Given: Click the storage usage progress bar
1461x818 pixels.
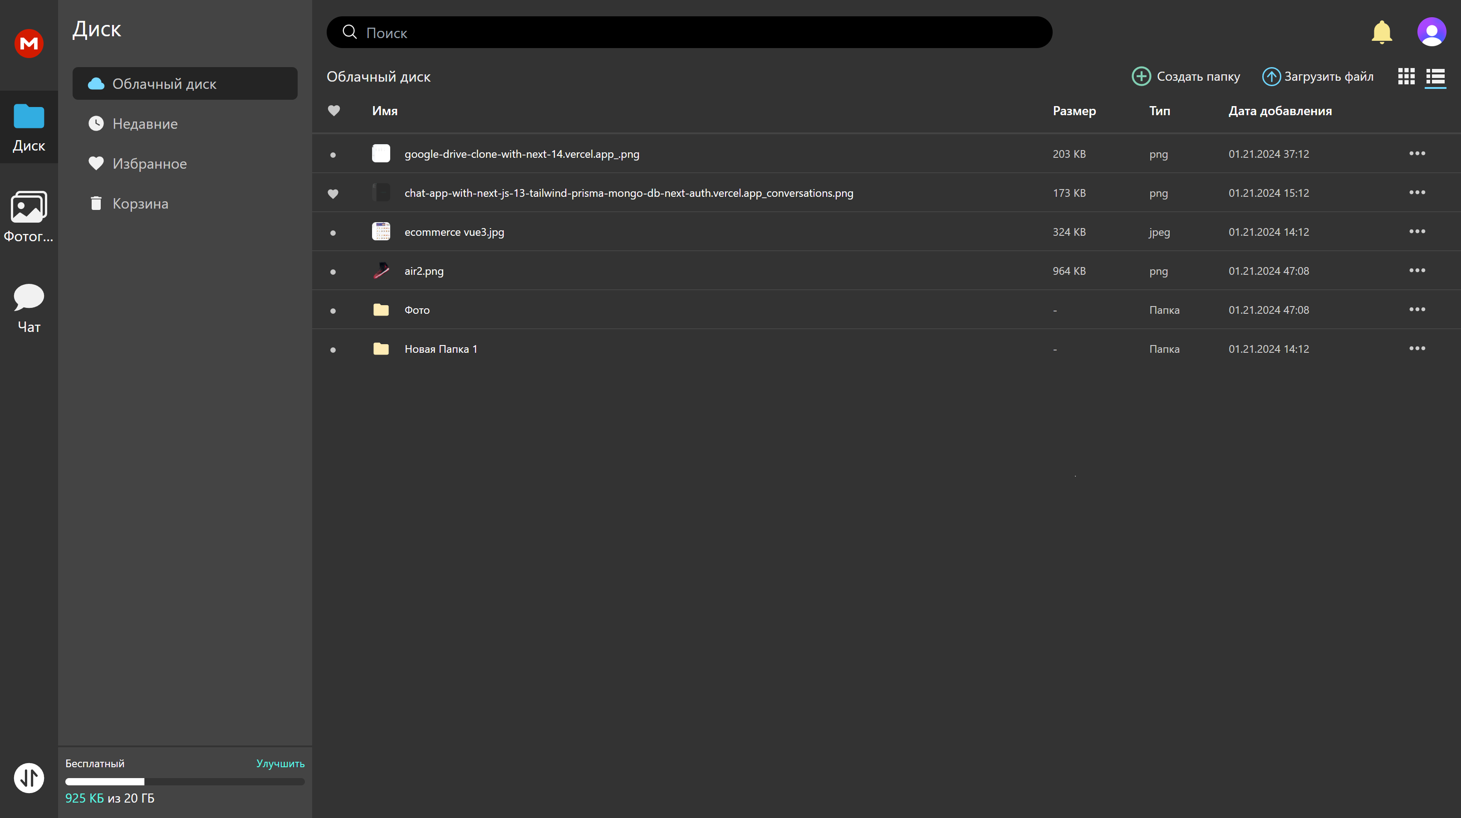Looking at the screenshot, I should click(x=184, y=782).
